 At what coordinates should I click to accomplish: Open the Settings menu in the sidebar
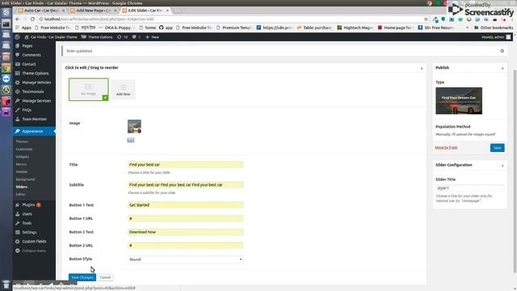29,232
